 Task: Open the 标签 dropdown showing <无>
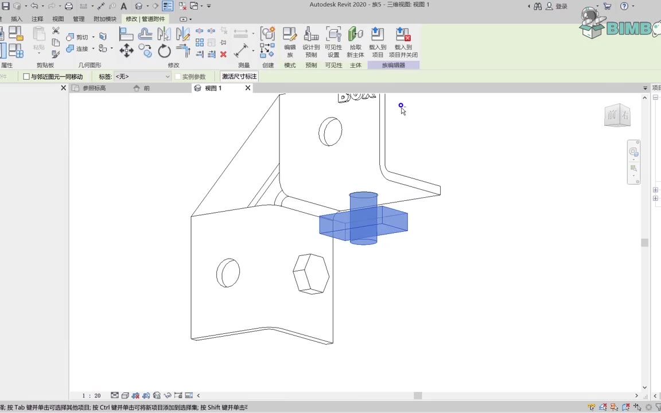[x=167, y=77]
